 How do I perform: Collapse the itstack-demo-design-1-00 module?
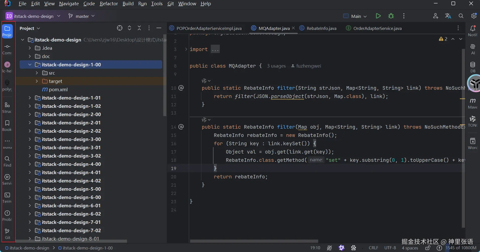(x=30, y=65)
